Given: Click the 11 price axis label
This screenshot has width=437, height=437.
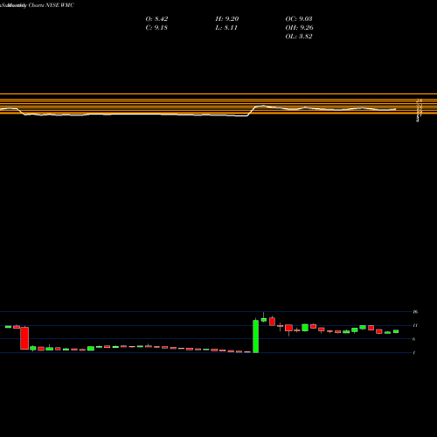Looking at the screenshot, I should point(415,325).
